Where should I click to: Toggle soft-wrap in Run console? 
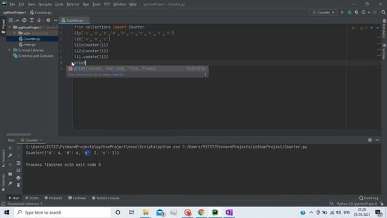[19, 163]
